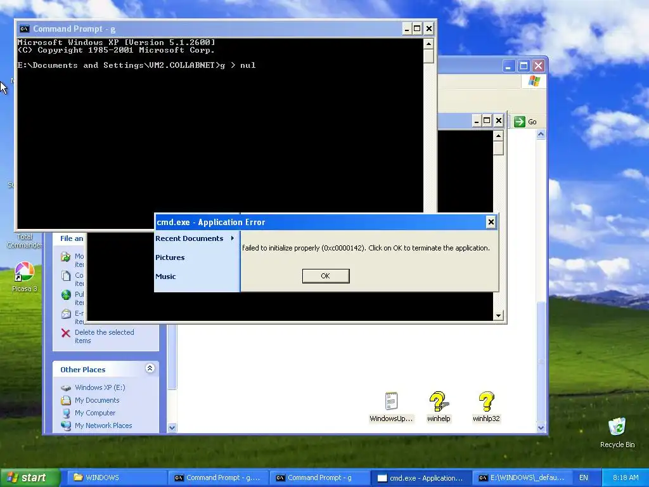This screenshot has height=487, width=649.
Task: Click the Windows XP (E:) drive icon
Action: (x=65, y=388)
